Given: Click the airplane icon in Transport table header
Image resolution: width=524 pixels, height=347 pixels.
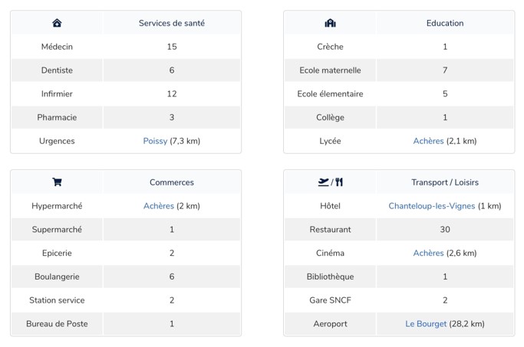Looking at the screenshot, I should pyautogui.click(x=323, y=182).
